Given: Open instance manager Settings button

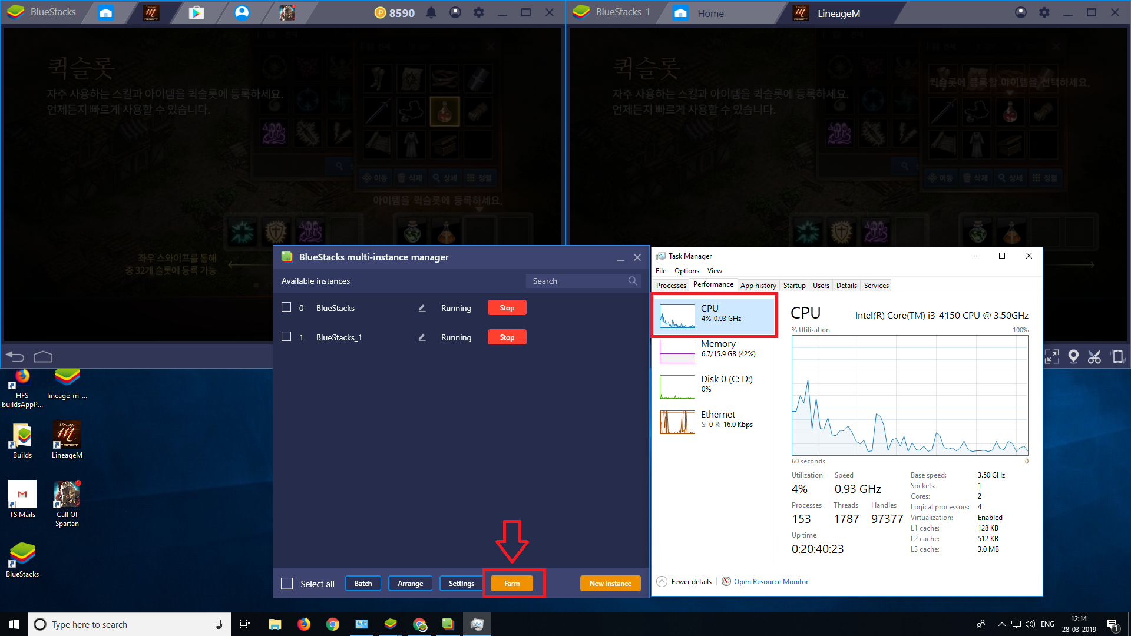Looking at the screenshot, I should [461, 584].
